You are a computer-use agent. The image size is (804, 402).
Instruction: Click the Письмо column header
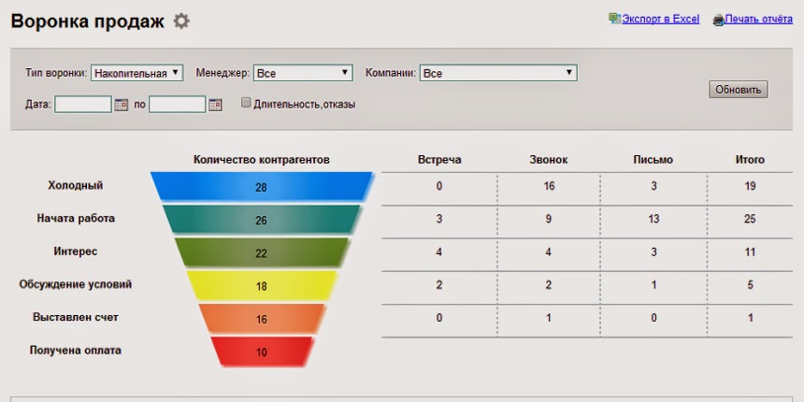coord(653,160)
